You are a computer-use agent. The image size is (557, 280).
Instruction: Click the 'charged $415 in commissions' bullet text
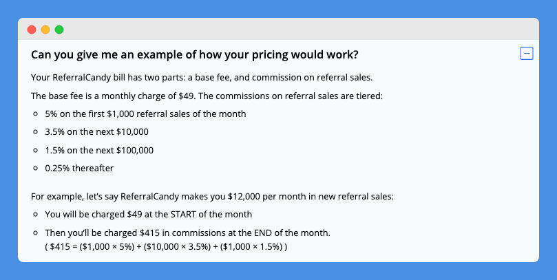[187, 233]
